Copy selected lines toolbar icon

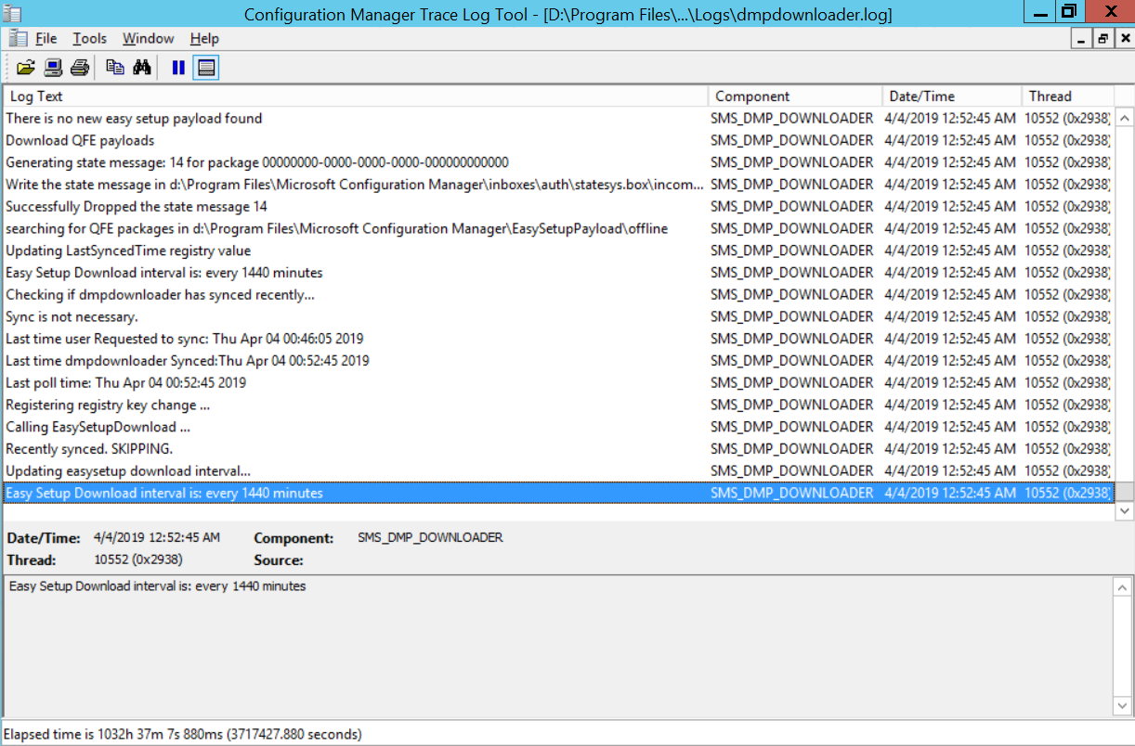click(x=115, y=67)
